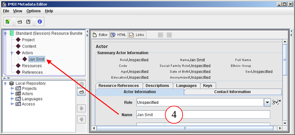Click the vertical scrollbar up arrow
Viewport: 295px width, 135px height.
coord(285,42)
